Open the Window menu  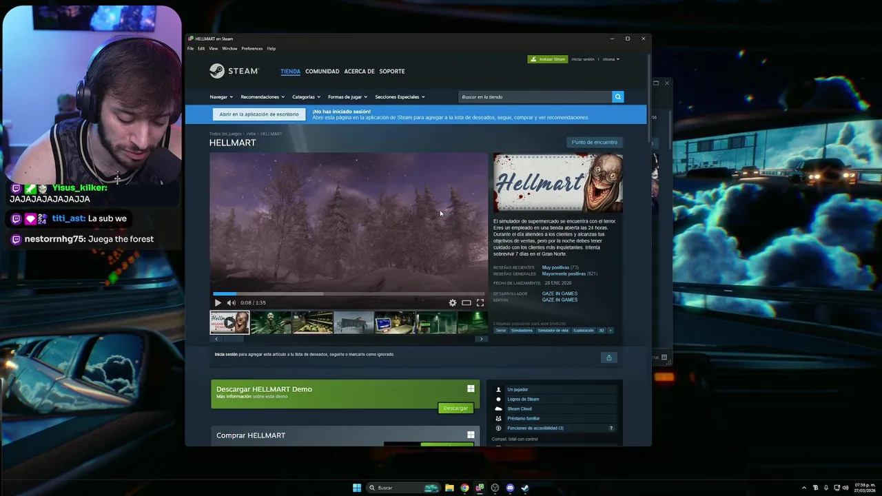[229, 48]
